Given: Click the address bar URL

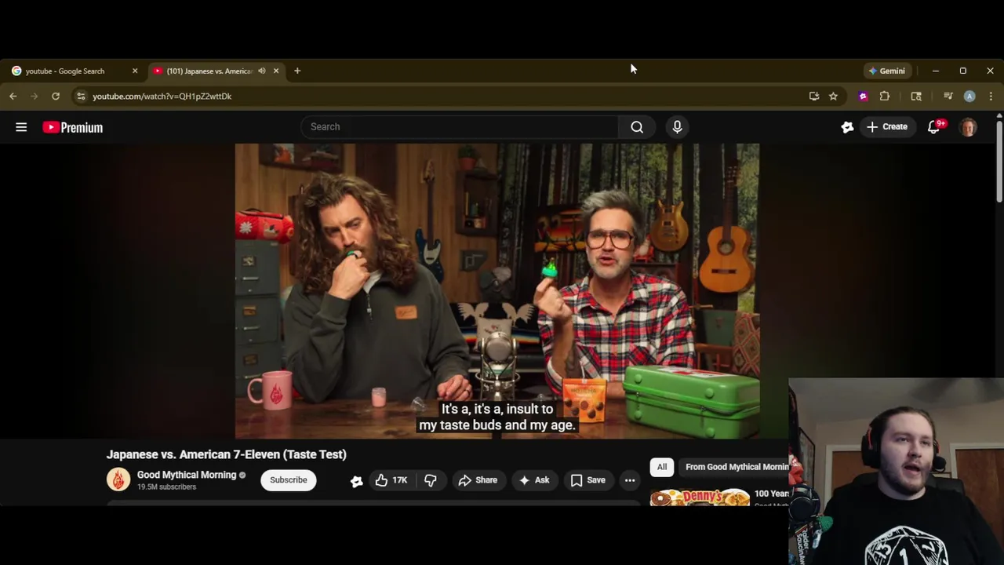Looking at the screenshot, I should click(x=162, y=96).
